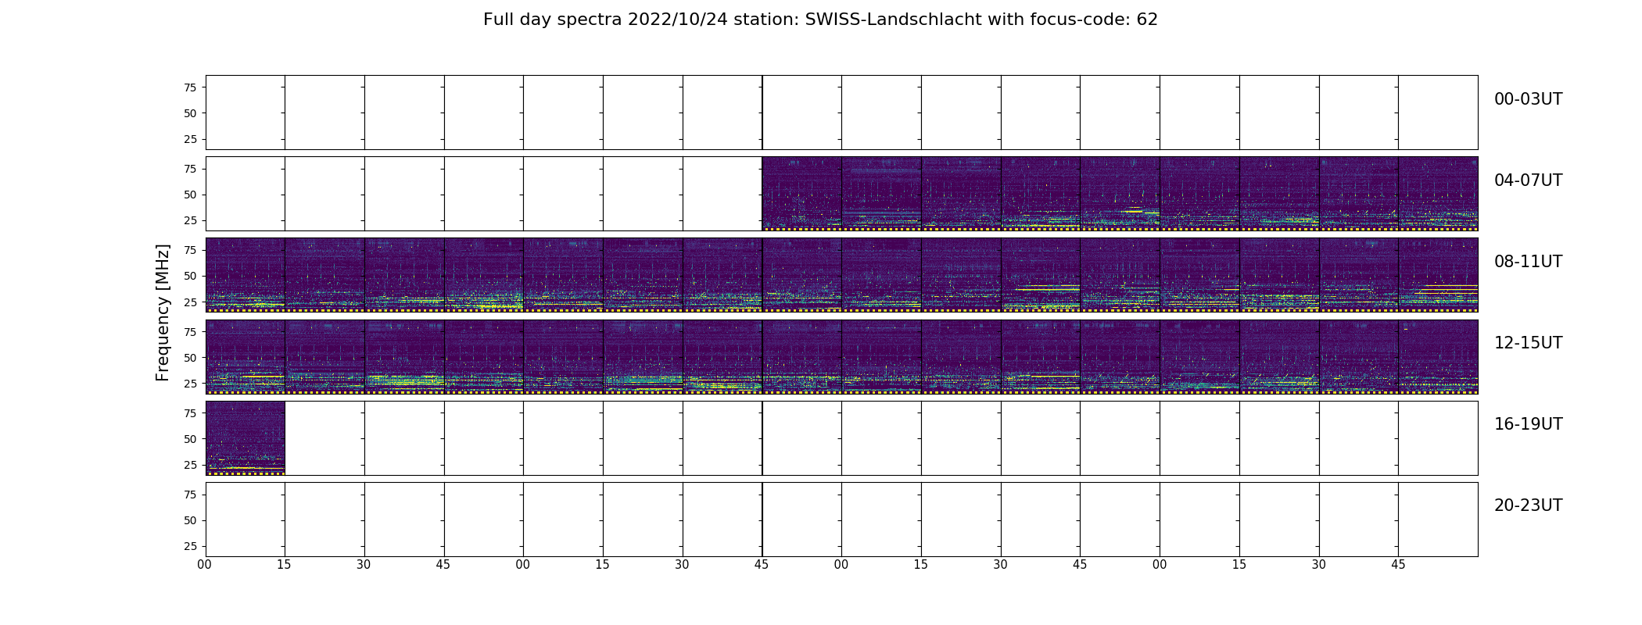Open the first spectrogram in the 08-11UT row

[245, 274]
